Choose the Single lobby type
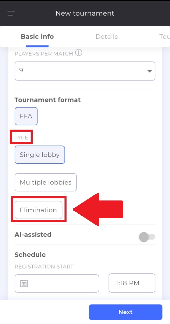 click(40, 155)
